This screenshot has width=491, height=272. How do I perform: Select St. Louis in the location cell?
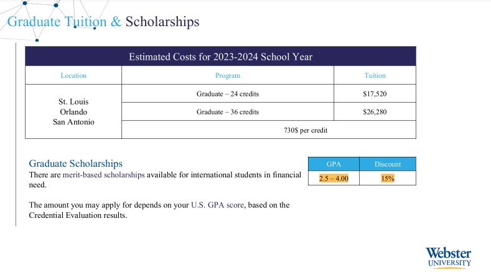(x=73, y=101)
